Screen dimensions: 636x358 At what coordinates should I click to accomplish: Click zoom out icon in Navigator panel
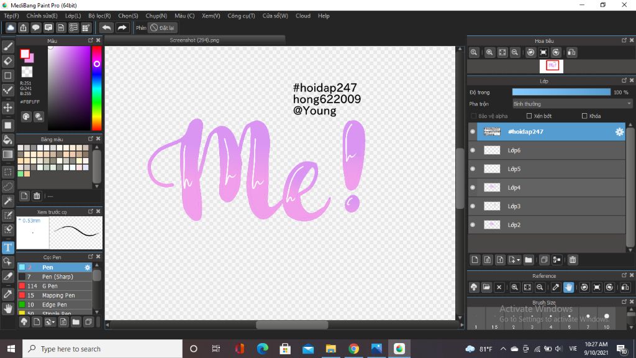(515, 52)
